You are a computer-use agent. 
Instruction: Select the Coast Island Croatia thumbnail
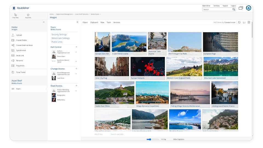tap(129, 44)
